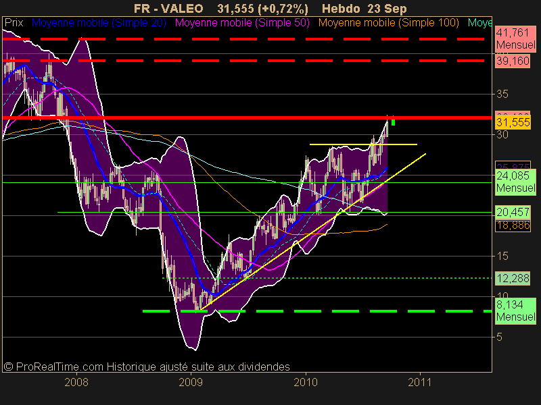Click the Hebdo 23 Sep timeframe label
541x405 pixels.
pos(364,8)
